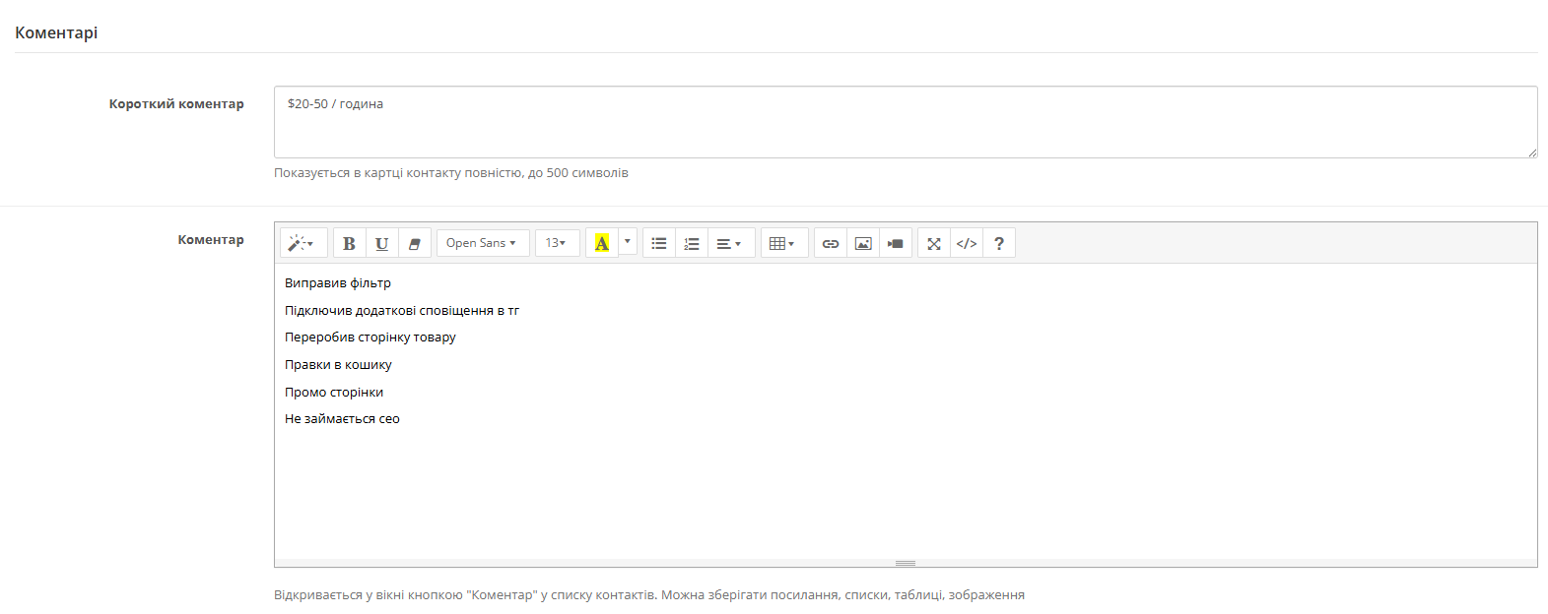Insert a hyperlink
Viewport: 1548px width, 614px height.
(x=831, y=243)
